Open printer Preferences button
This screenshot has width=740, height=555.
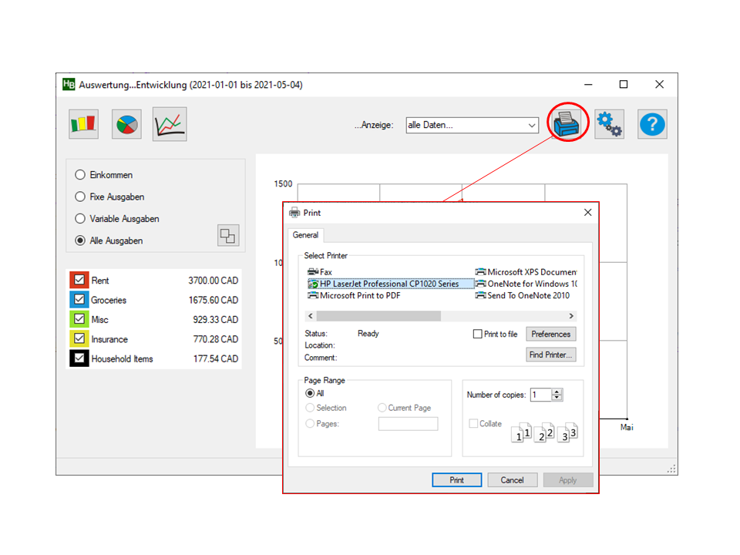pyautogui.click(x=550, y=334)
